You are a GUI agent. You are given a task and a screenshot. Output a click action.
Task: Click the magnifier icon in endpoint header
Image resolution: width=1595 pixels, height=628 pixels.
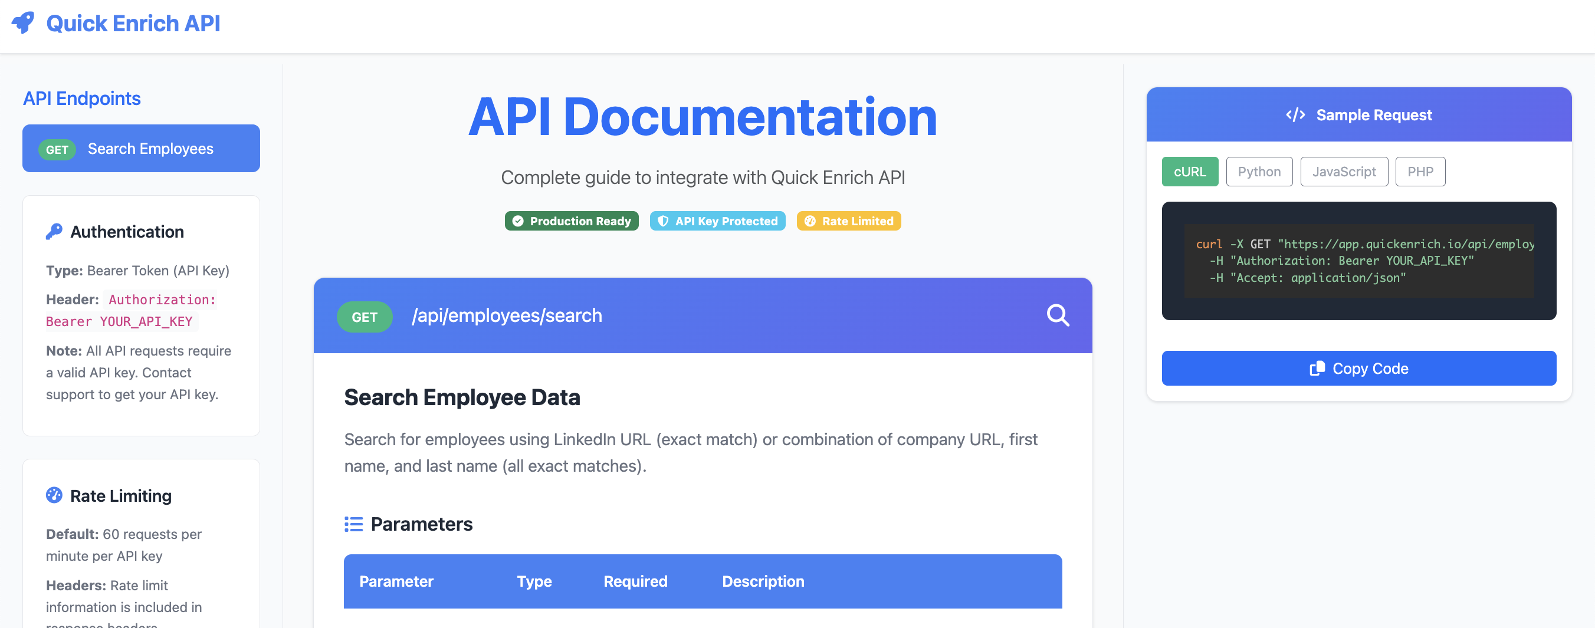coord(1058,315)
